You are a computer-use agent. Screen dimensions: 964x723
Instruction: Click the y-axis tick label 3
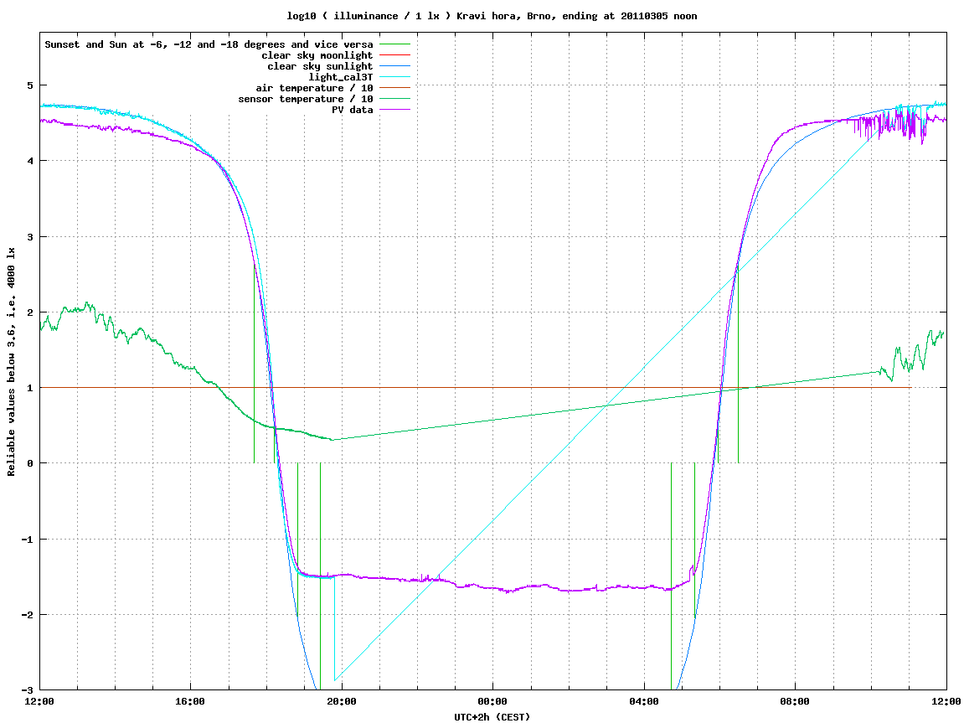click(x=30, y=237)
